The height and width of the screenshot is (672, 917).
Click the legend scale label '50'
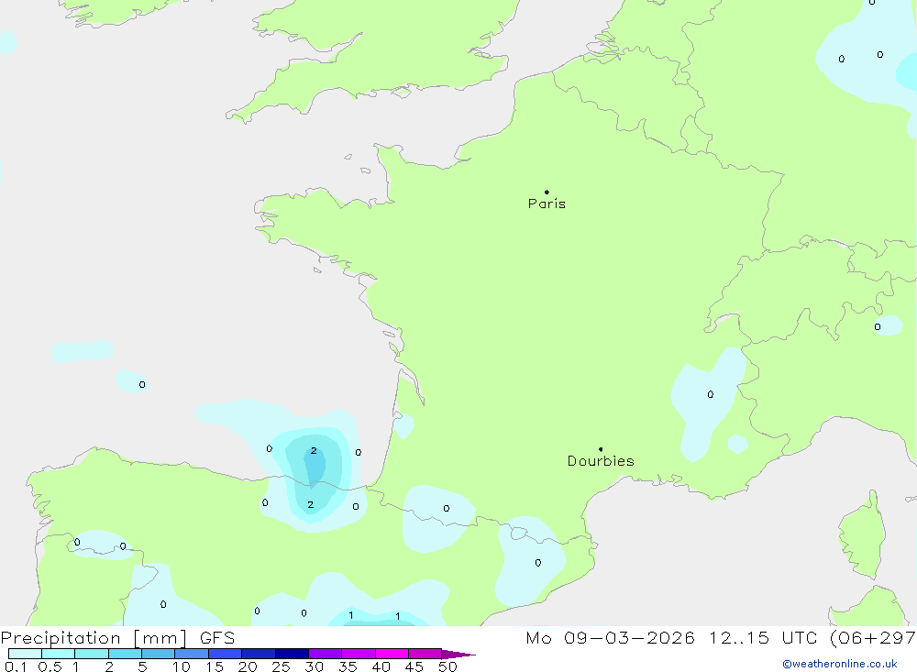click(447, 666)
